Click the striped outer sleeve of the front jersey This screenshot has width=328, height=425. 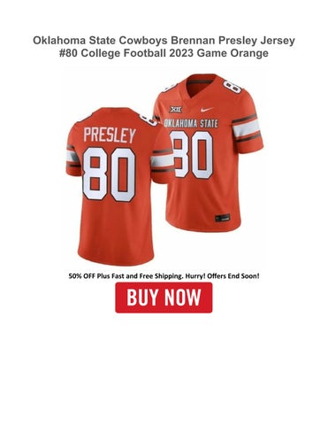pos(247,128)
